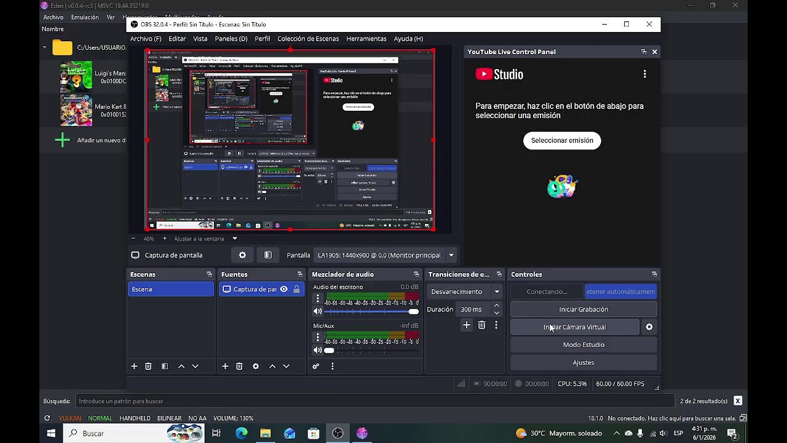Delete the scene transition with trash icon
787x443 pixels.
tap(481, 325)
